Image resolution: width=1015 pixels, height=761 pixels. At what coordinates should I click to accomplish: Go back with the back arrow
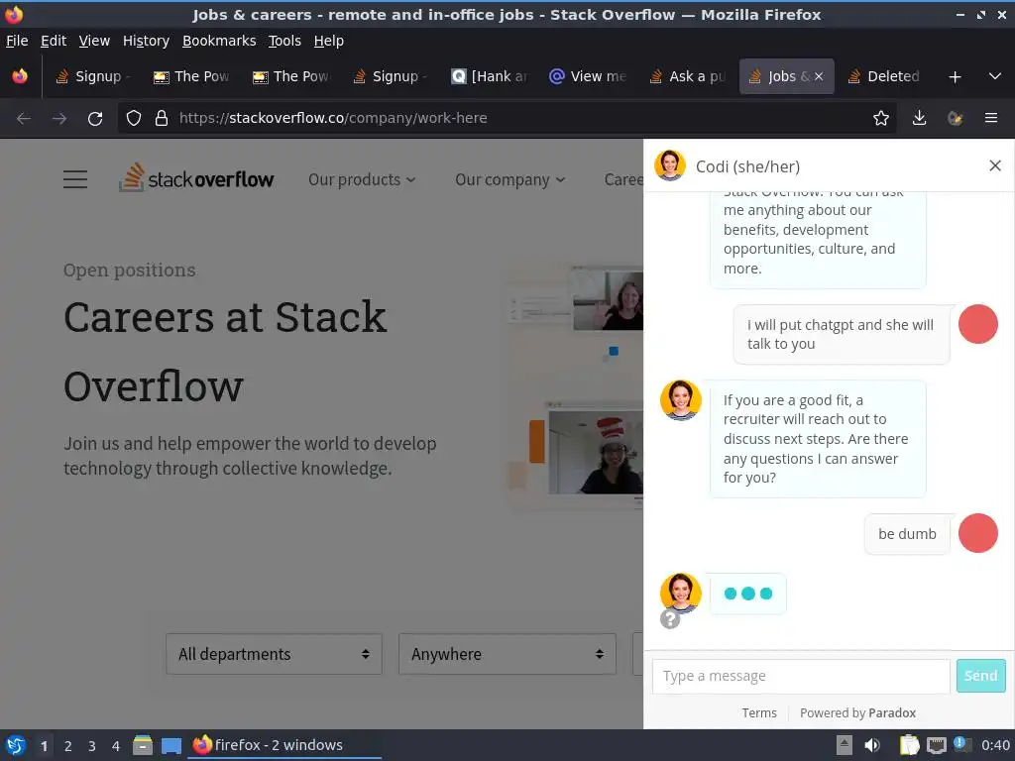coord(24,119)
